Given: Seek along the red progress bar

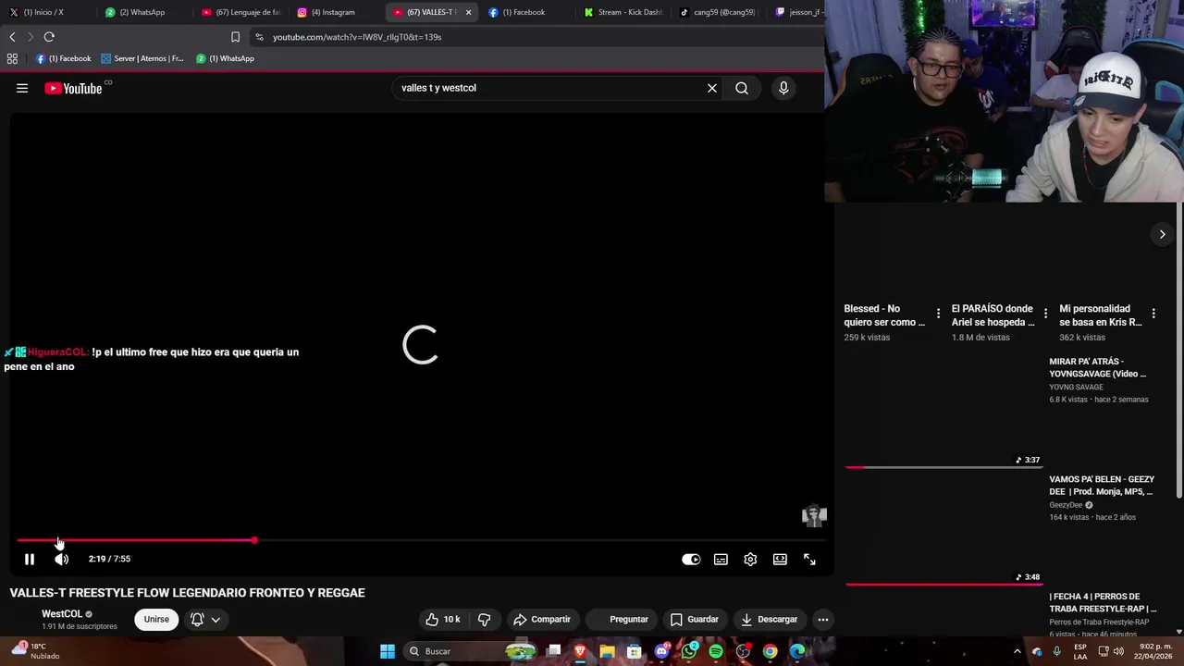Looking at the screenshot, I should click(134, 540).
